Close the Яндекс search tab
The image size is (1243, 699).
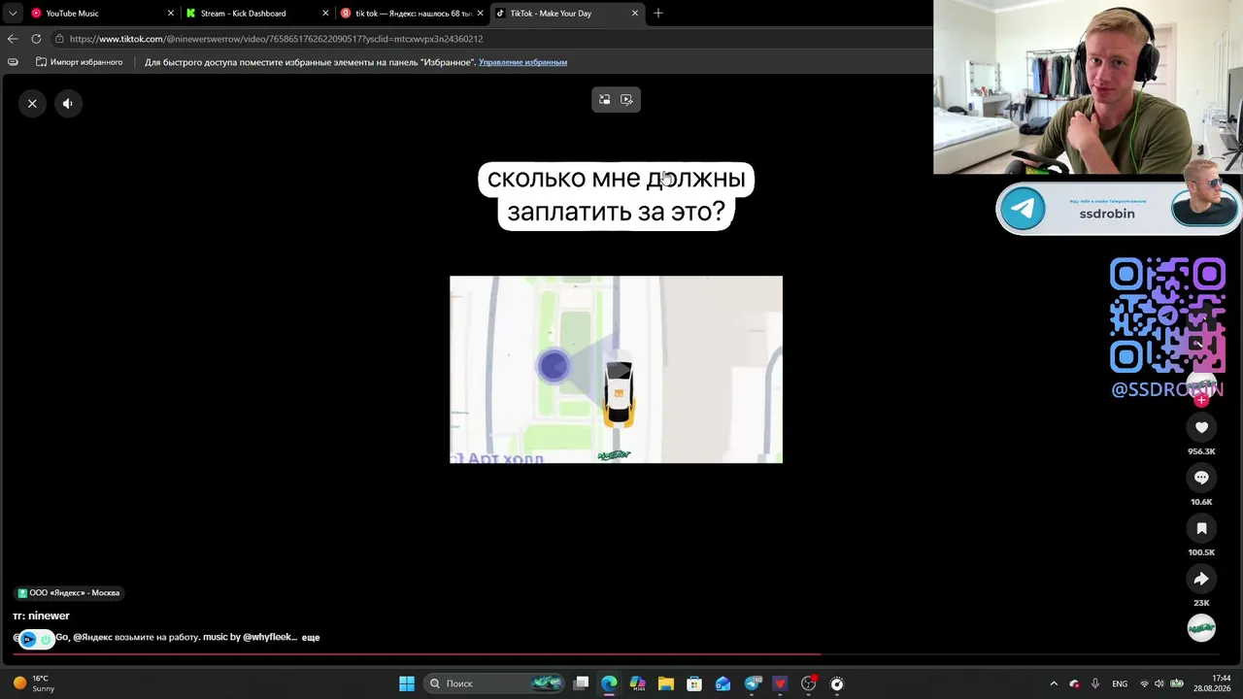(x=480, y=14)
